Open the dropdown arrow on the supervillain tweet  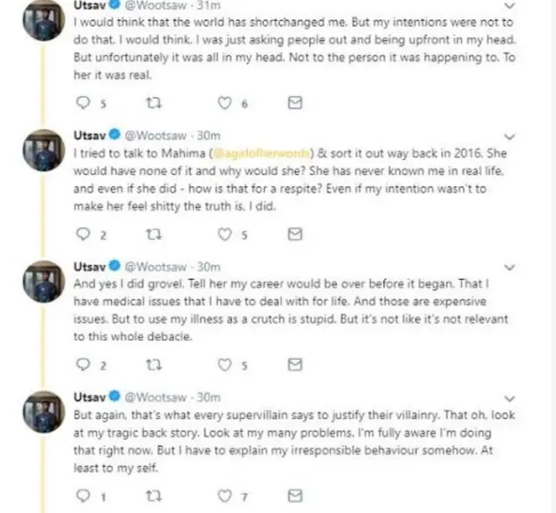click(x=510, y=398)
